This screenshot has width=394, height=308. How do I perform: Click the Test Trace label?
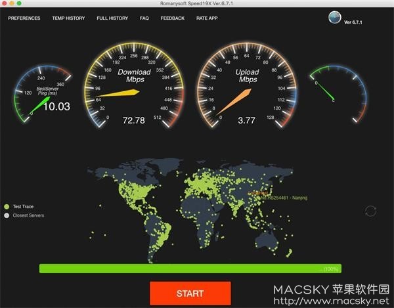23,206
